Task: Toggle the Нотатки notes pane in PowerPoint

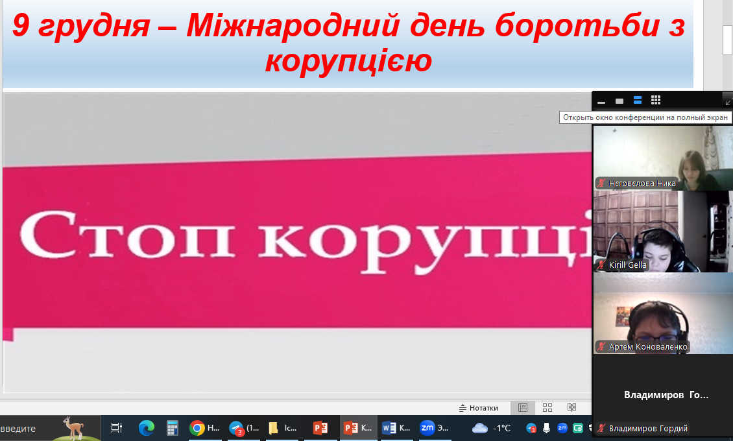Action: coord(479,408)
